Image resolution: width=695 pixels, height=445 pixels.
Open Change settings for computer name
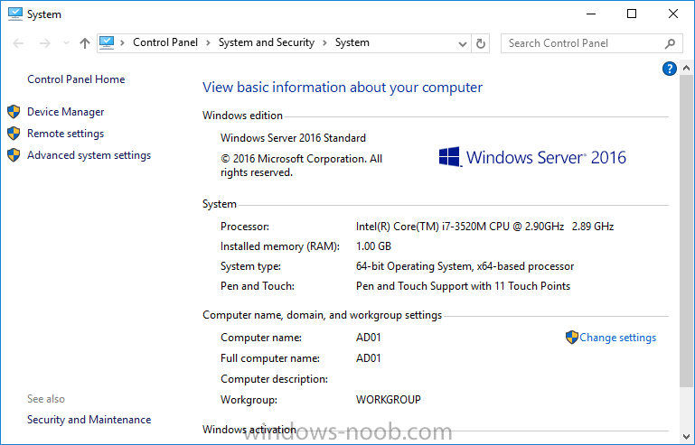pyautogui.click(x=617, y=338)
